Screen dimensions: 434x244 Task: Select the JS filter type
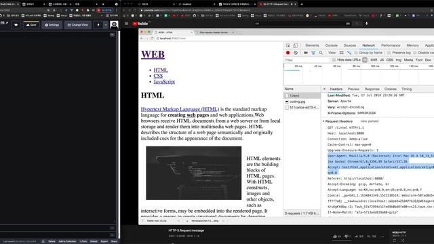point(382,60)
